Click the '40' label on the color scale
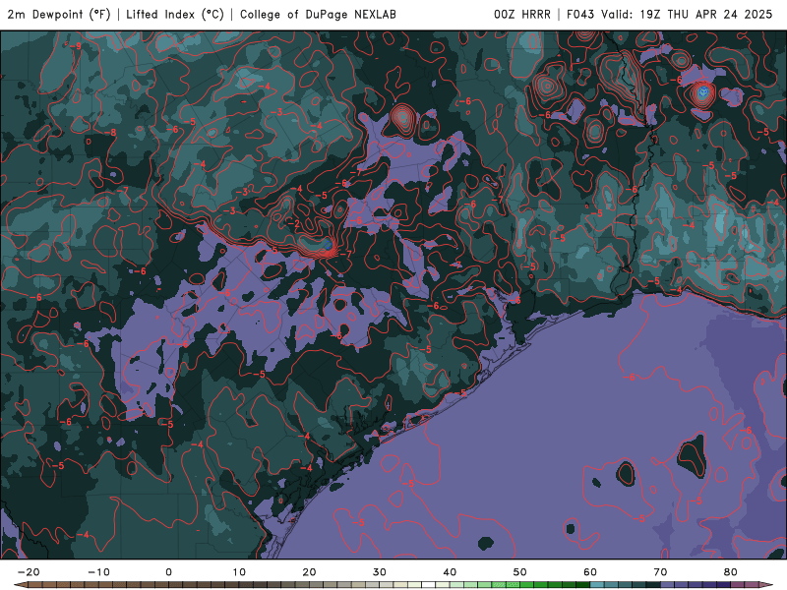This screenshot has height=590, width=787. coord(450,572)
